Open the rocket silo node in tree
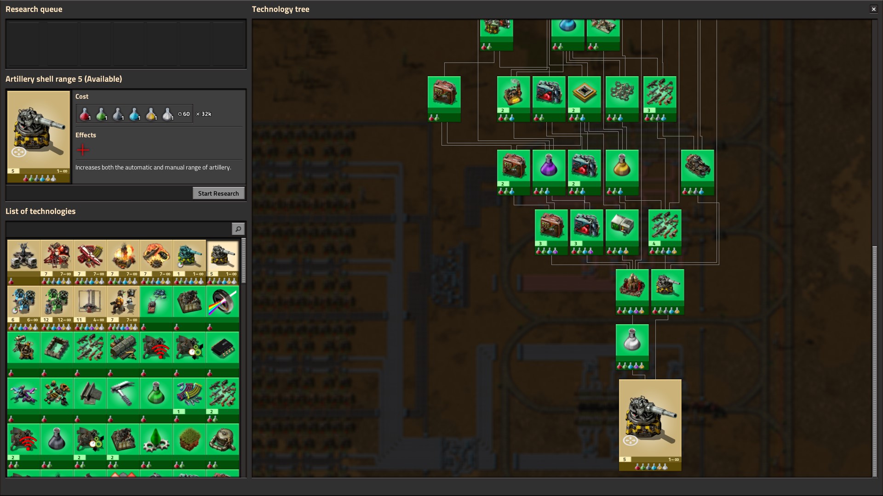The height and width of the screenshot is (496, 883). click(x=632, y=292)
